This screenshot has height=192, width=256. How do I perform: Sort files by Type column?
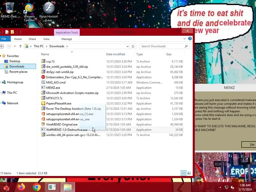click(x=139, y=54)
